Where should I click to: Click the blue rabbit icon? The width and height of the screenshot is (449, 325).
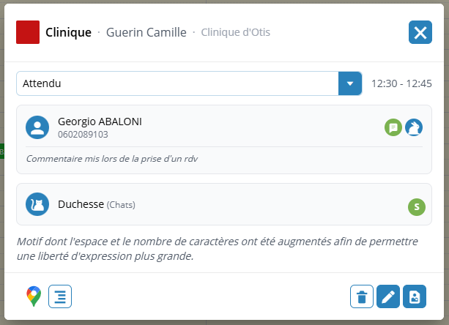[x=414, y=127]
